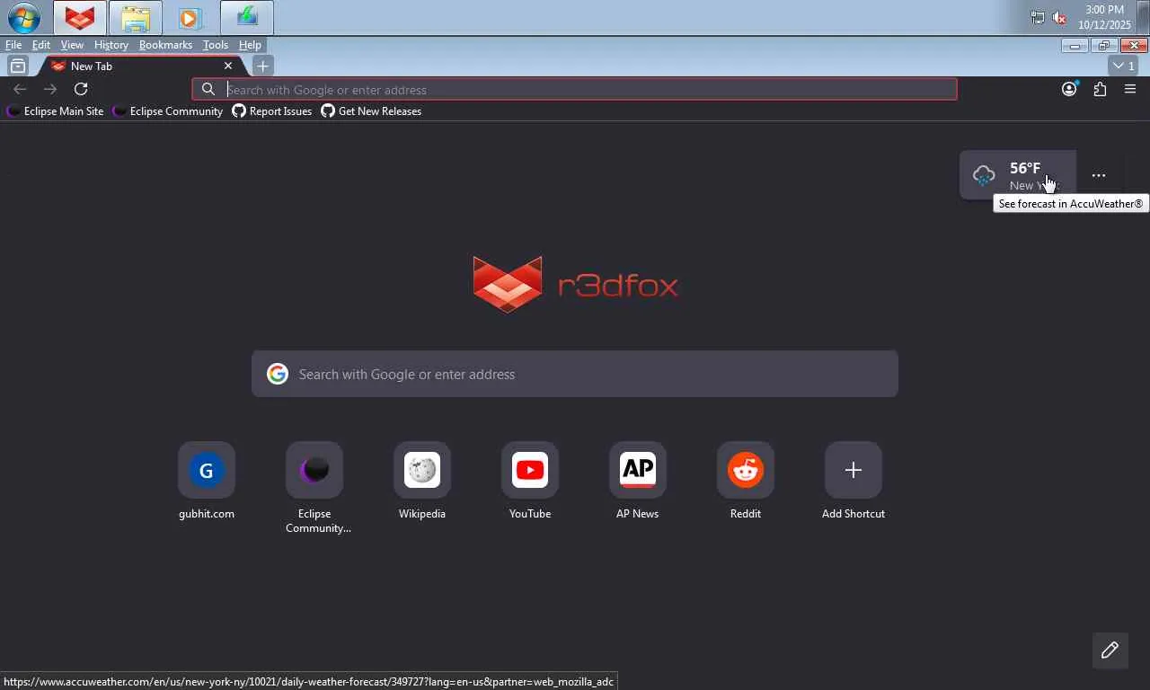Open the File menu
Image resolution: width=1150 pixels, height=690 pixels.
click(13, 45)
